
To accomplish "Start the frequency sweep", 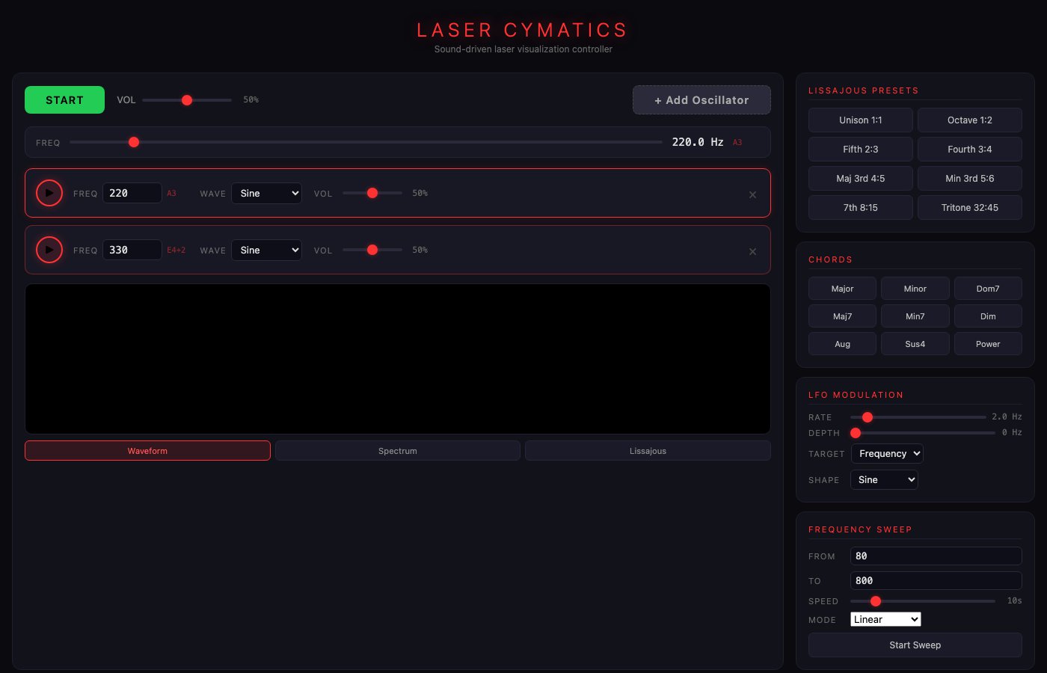I will click(x=915, y=645).
